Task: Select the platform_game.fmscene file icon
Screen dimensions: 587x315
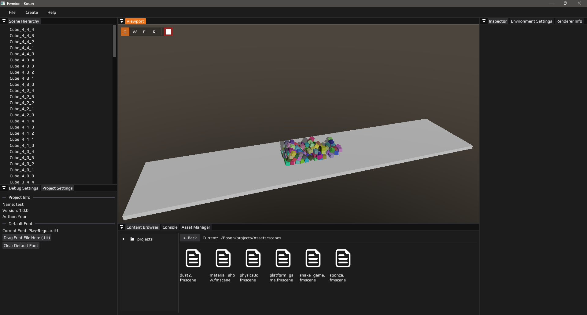Action: tap(283, 258)
